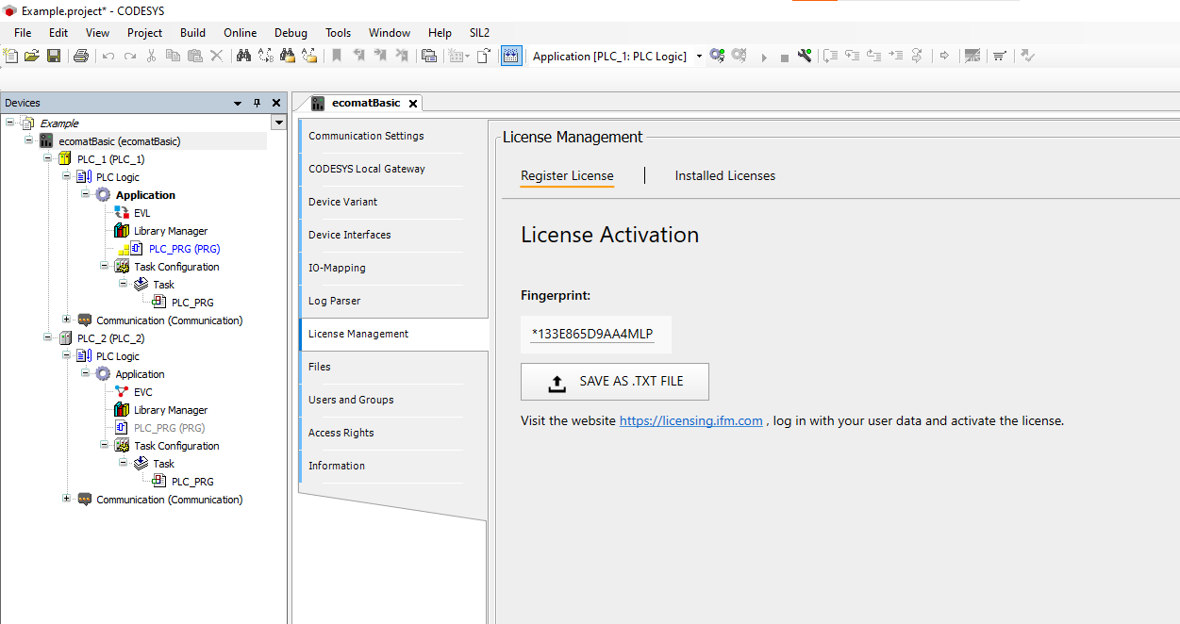Open the Project menu
Image resolution: width=1180 pixels, height=624 pixels.
tap(144, 32)
